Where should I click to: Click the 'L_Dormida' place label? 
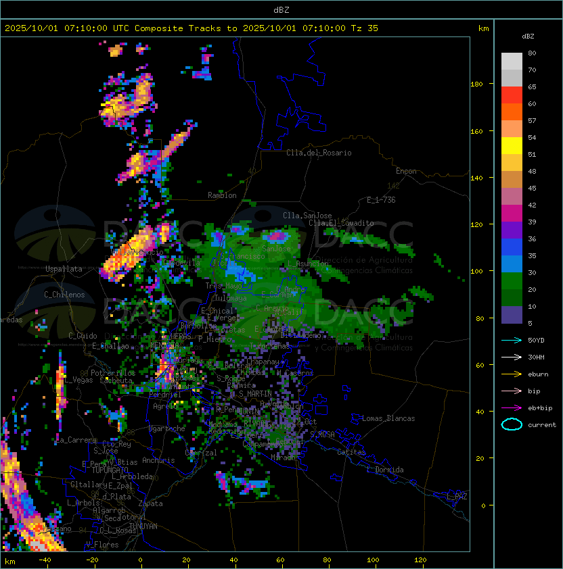(x=385, y=470)
